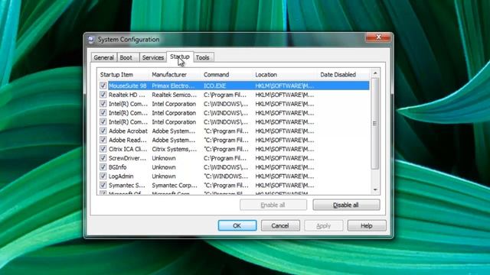Disable the ScrewDriver... startup checkbox
This screenshot has width=490, height=275.
tap(103, 158)
